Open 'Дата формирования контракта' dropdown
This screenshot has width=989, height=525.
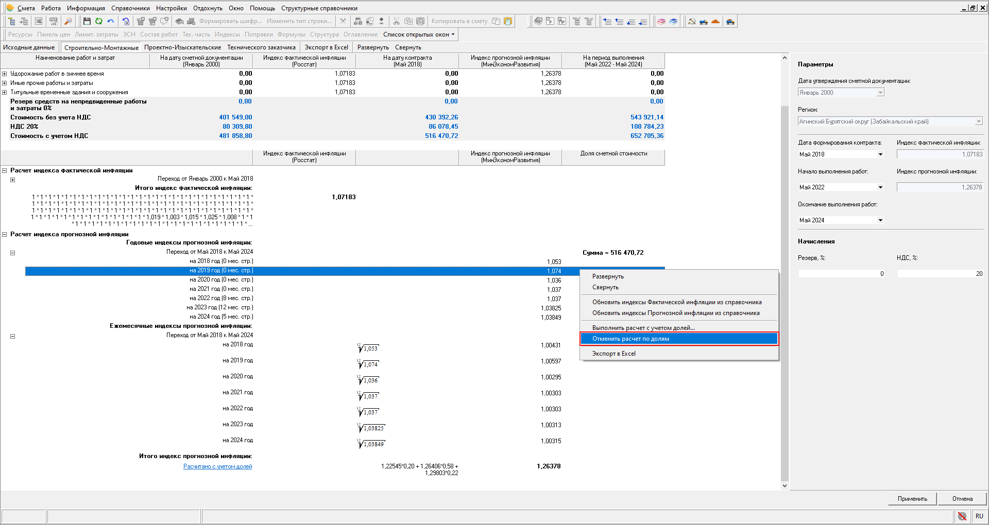tap(880, 154)
